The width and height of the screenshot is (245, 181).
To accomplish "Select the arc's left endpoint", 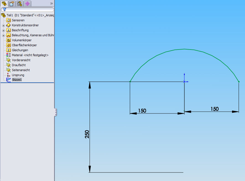I will point(130,82).
